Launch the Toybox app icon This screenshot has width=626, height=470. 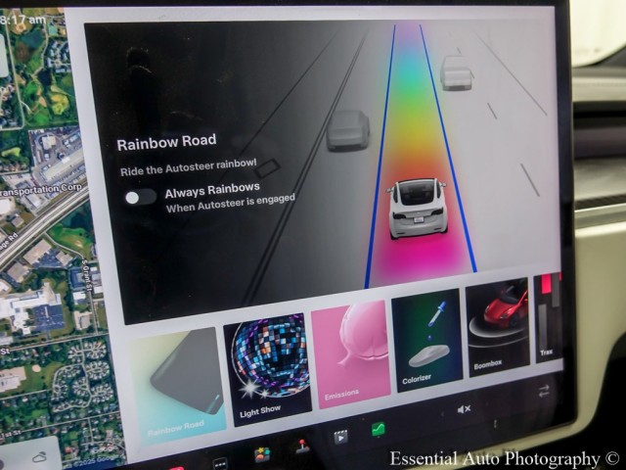pos(262,454)
